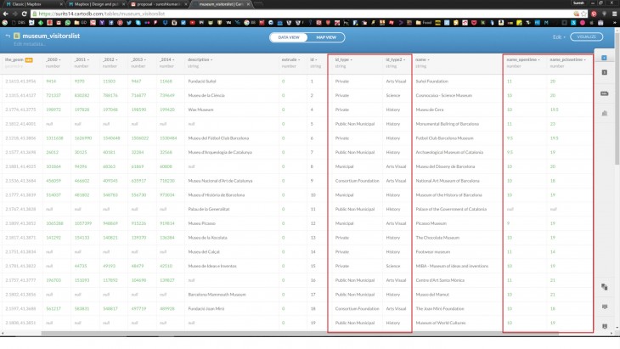Click the VISUALIZE button
Image resolution: width=620 pixels, height=349 pixels.
(x=586, y=37)
